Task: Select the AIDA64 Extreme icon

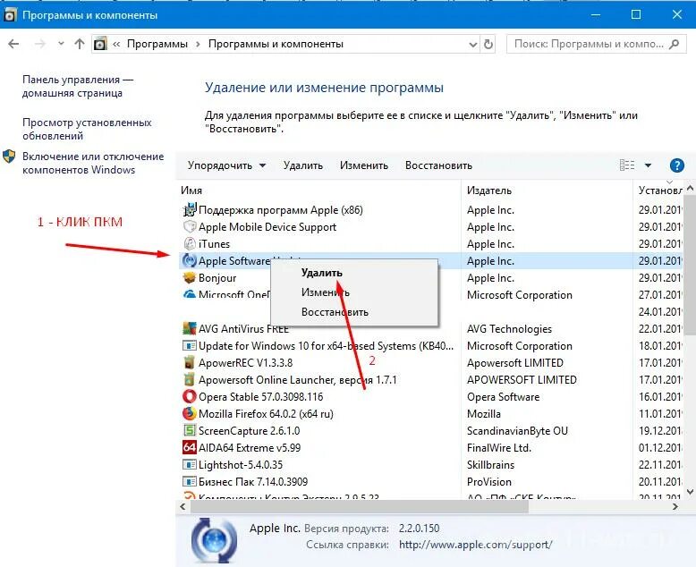Action: point(190,447)
